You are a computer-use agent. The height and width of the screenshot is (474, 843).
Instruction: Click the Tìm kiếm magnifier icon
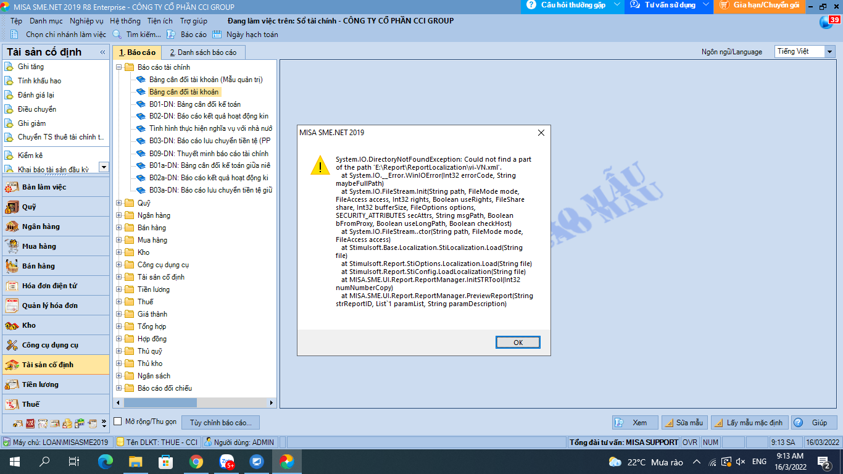pos(117,35)
